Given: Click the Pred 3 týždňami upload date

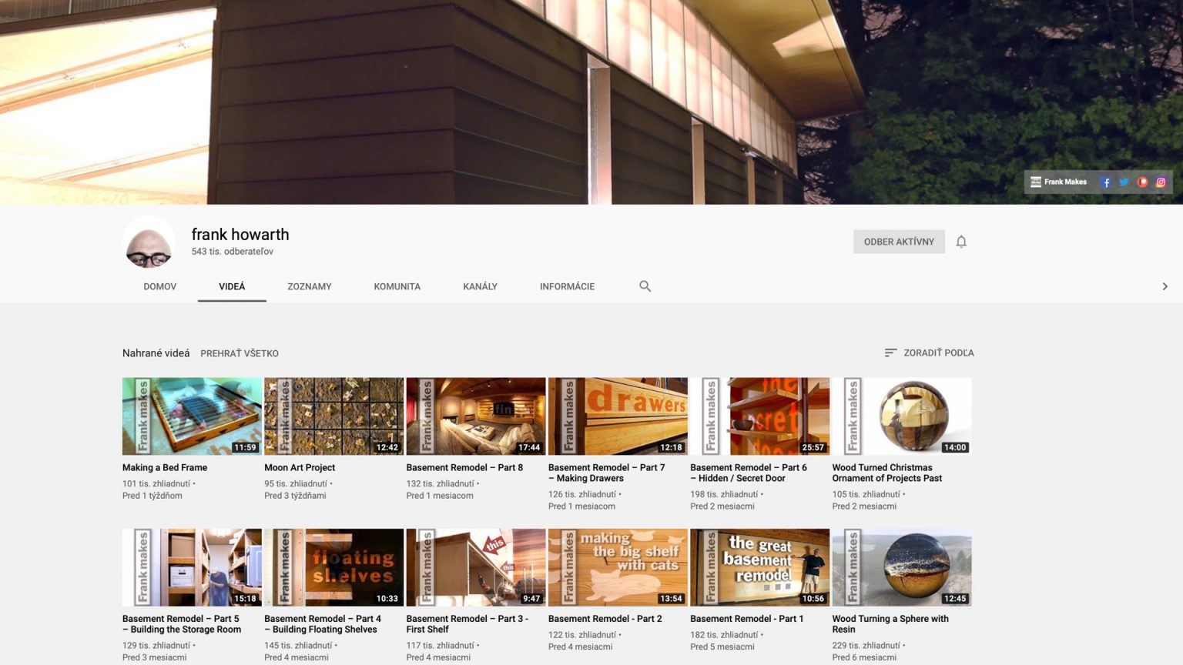Looking at the screenshot, I should 295,496.
